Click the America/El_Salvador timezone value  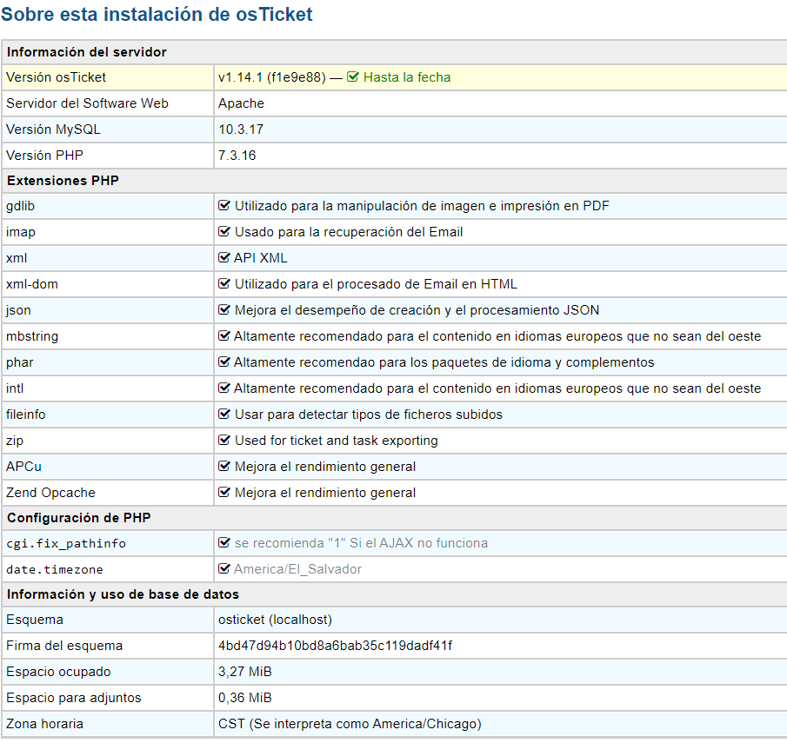tap(297, 569)
